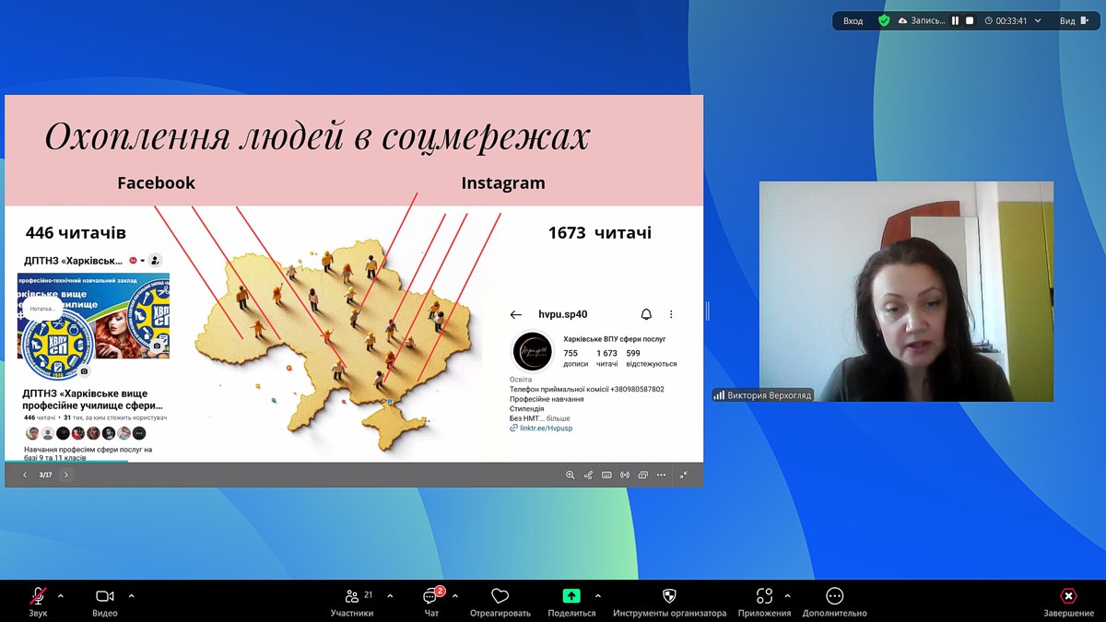This screenshot has height=622, width=1106.
Task: Expand the arrow next to Чат
Action: [x=455, y=596]
